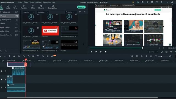Click the headset support icon in the title bar
This screenshot has width=176, height=99.
(x=138, y=2)
